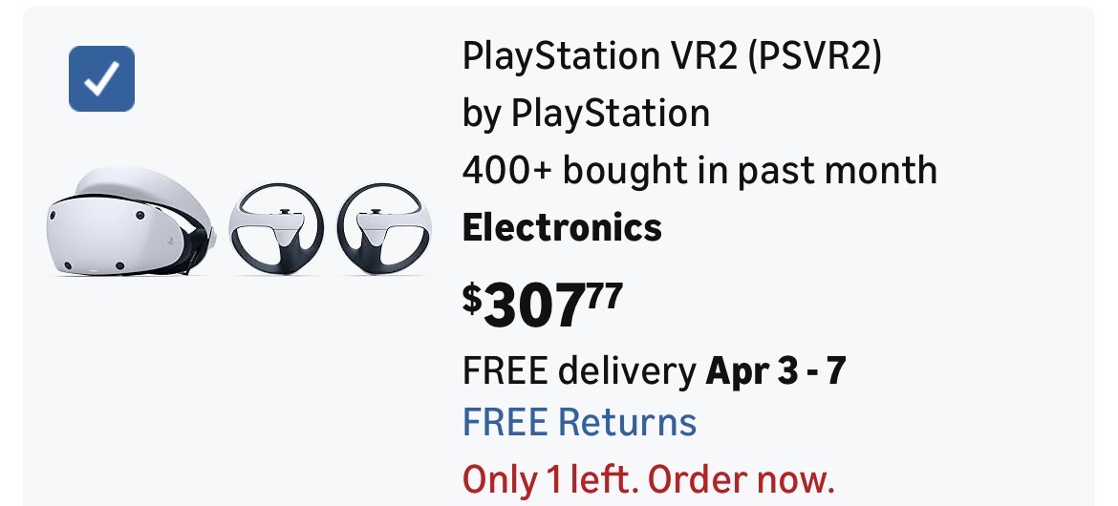Click the "by PlayStation" brand line
Viewport: 1118px width, 506px height.
[586, 114]
